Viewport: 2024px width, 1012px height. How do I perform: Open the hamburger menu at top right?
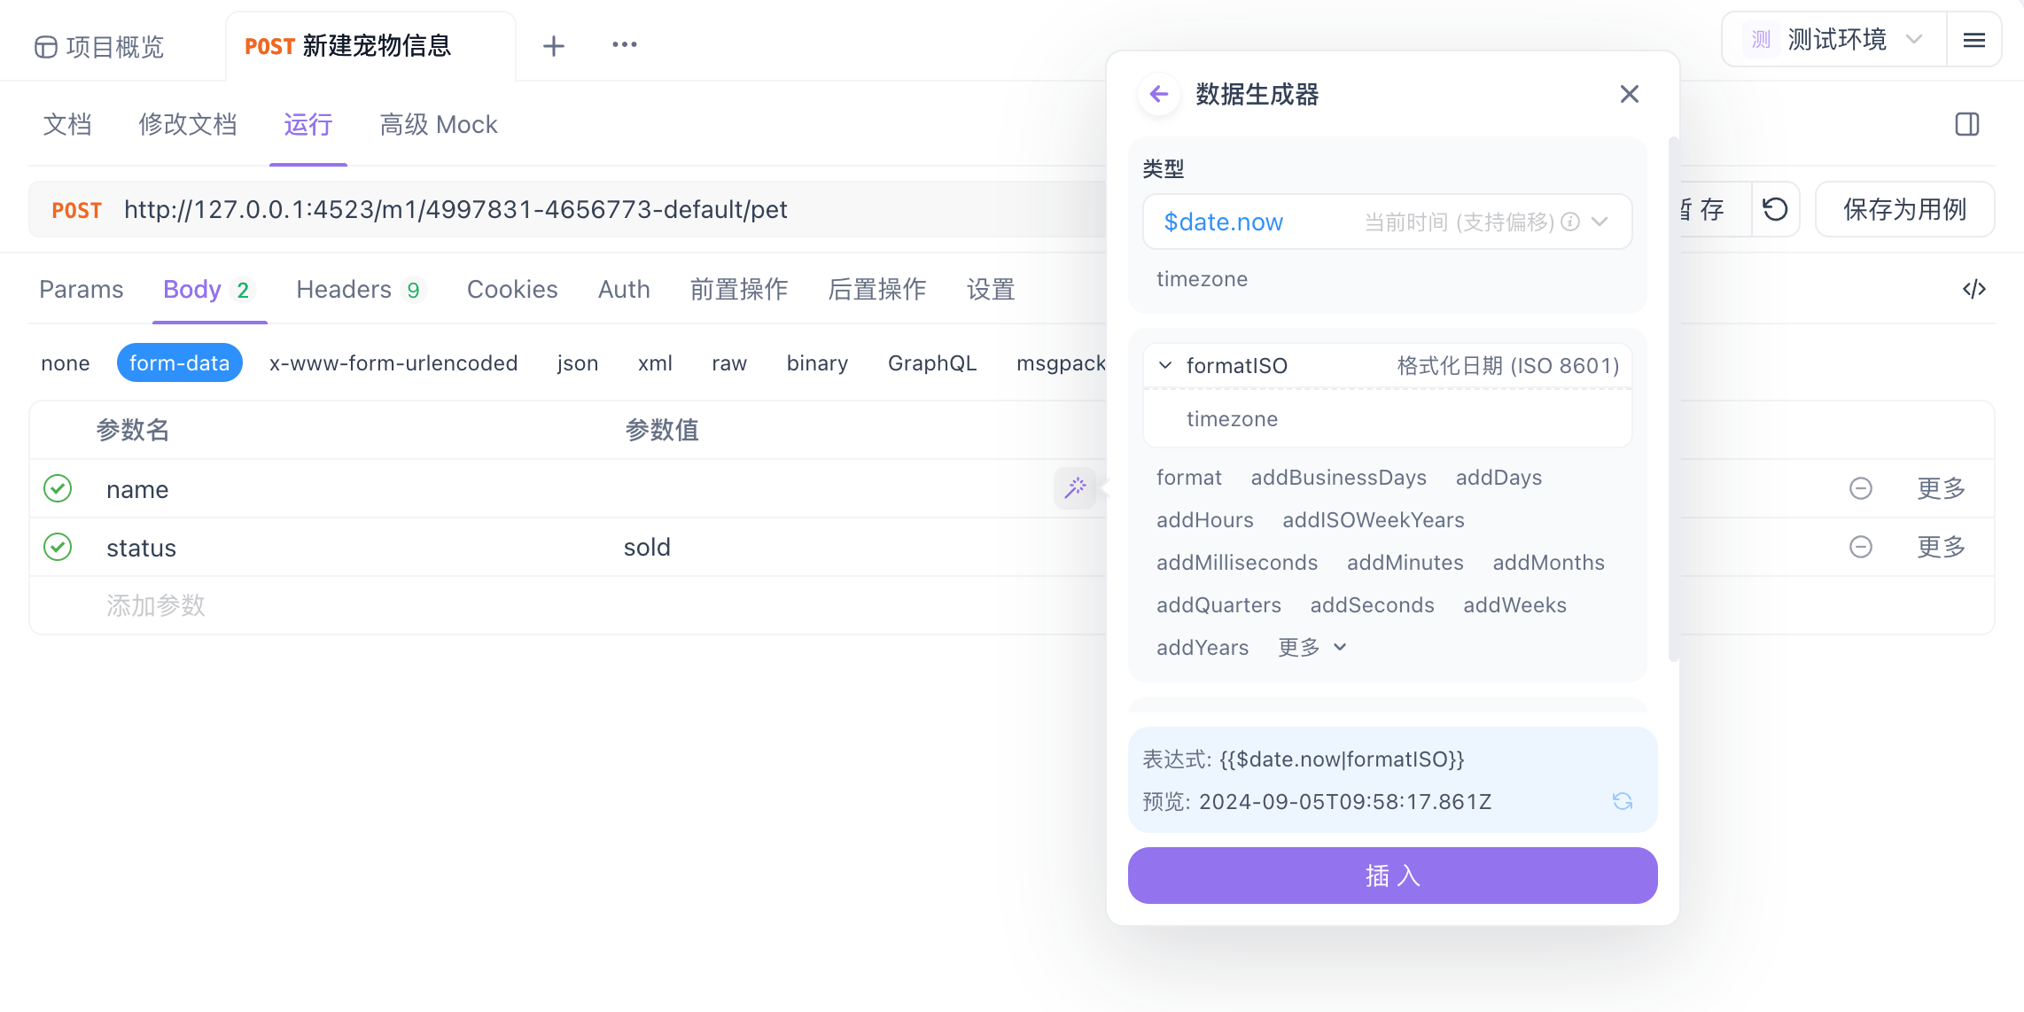(1974, 39)
